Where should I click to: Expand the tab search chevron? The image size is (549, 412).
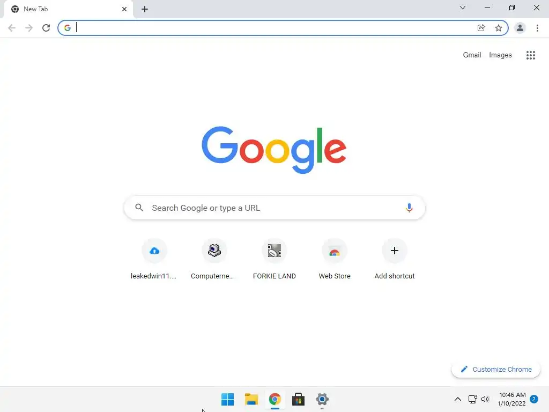pos(463,8)
